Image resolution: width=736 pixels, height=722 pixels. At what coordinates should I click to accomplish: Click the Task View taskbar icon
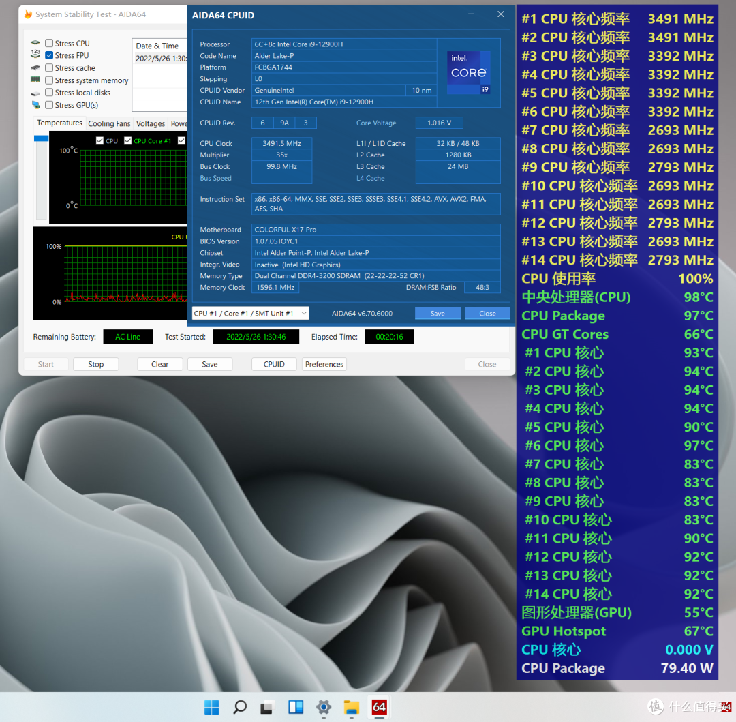268,707
